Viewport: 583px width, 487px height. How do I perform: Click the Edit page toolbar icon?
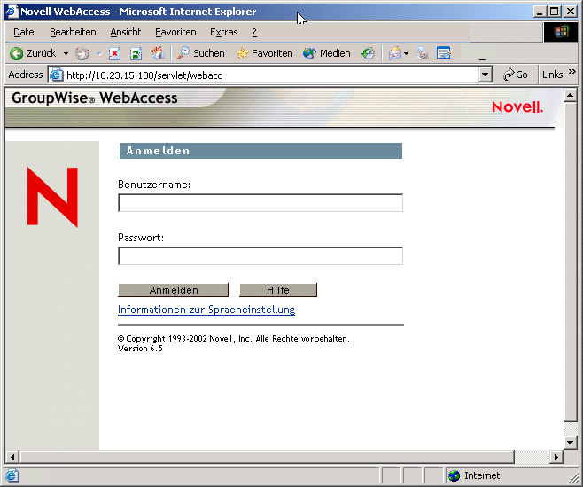(x=444, y=53)
